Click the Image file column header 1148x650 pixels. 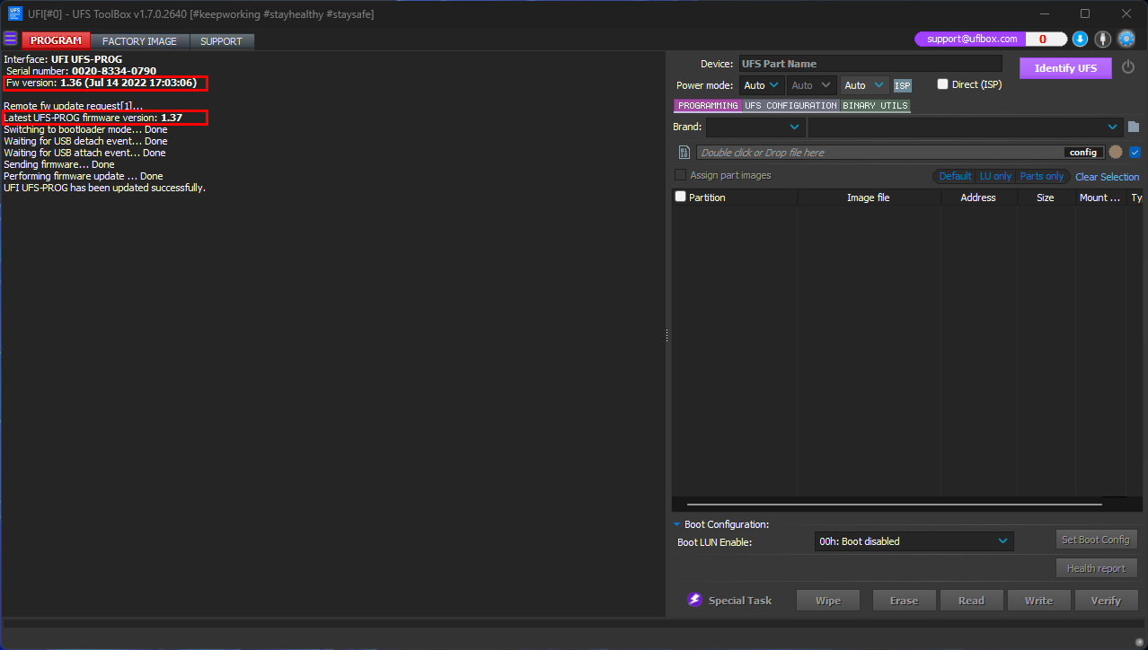(x=869, y=198)
